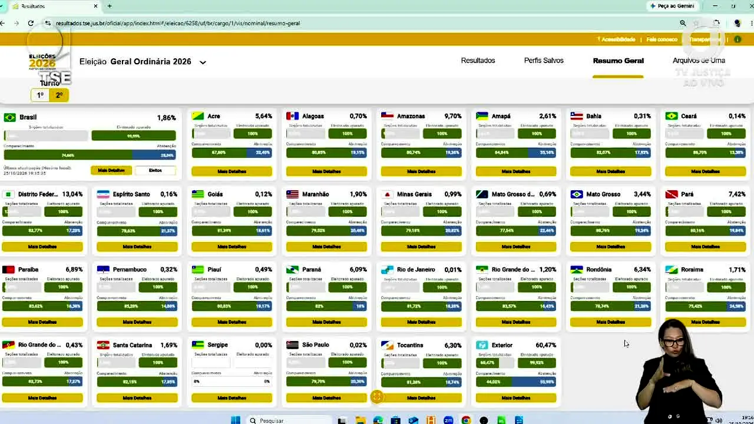Click Ceará state flag icon
The height and width of the screenshot is (424, 754).
pos(672,116)
